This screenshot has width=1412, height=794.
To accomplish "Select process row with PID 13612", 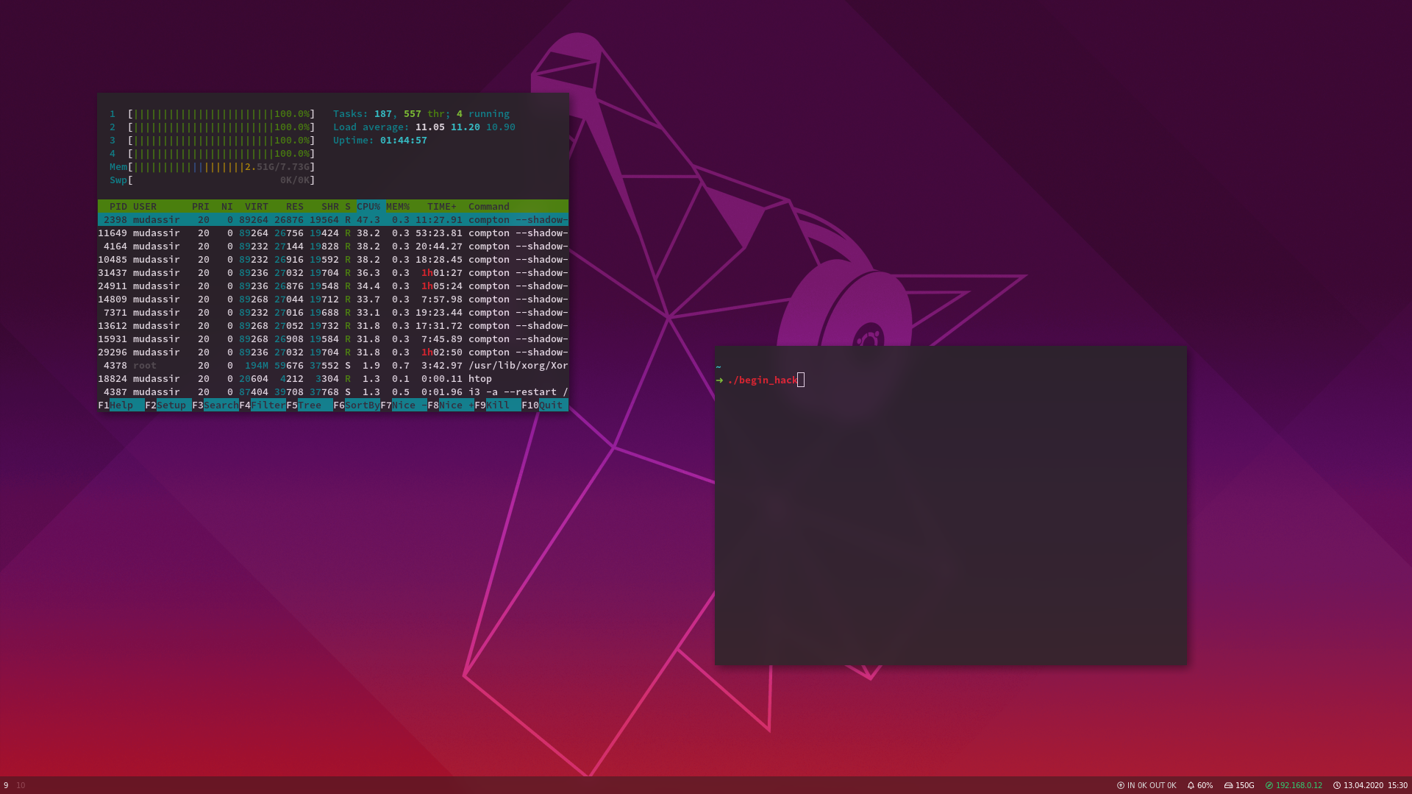I will 333,326.
